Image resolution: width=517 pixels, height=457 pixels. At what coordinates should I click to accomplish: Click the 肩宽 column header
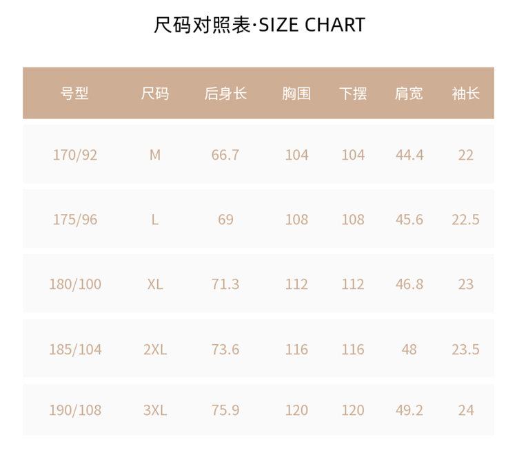click(409, 94)
